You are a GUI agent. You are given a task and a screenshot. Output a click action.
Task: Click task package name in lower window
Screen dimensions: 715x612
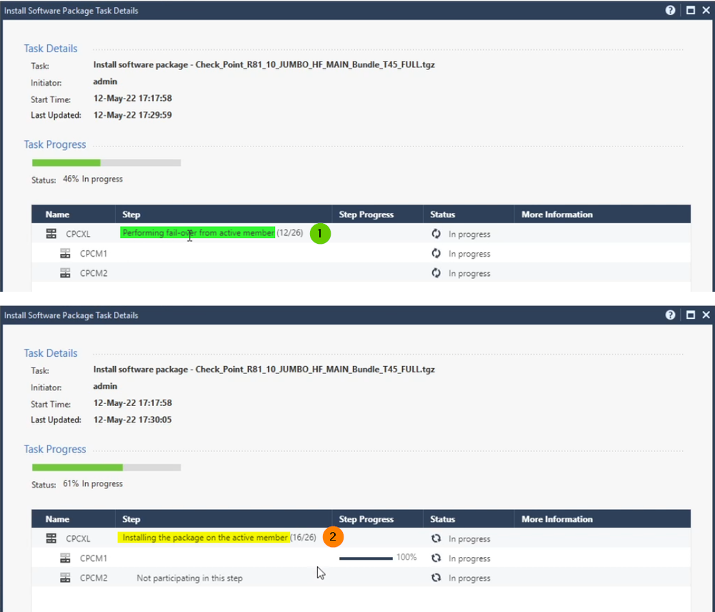pos(264,370)
